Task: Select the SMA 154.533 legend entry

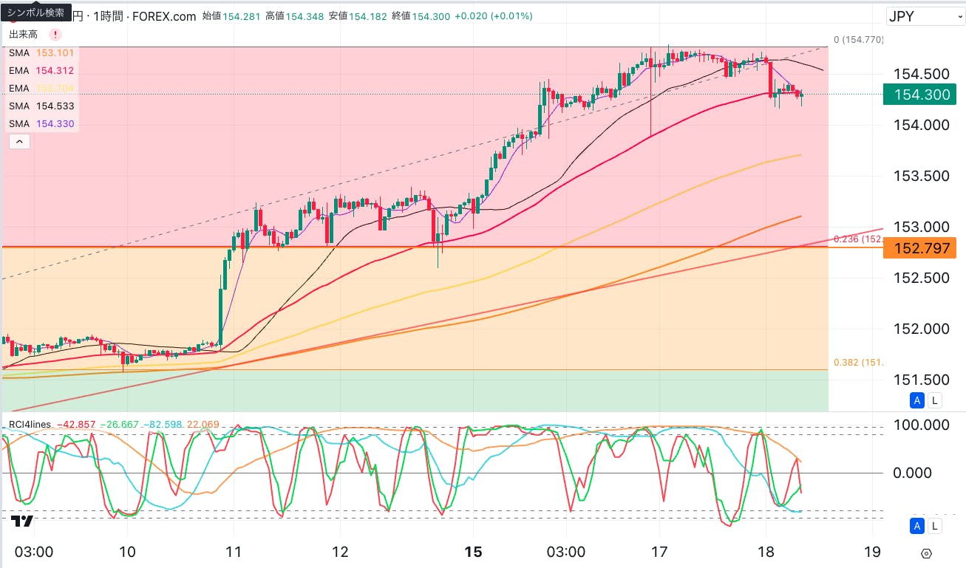Action: tap(41, 106)
